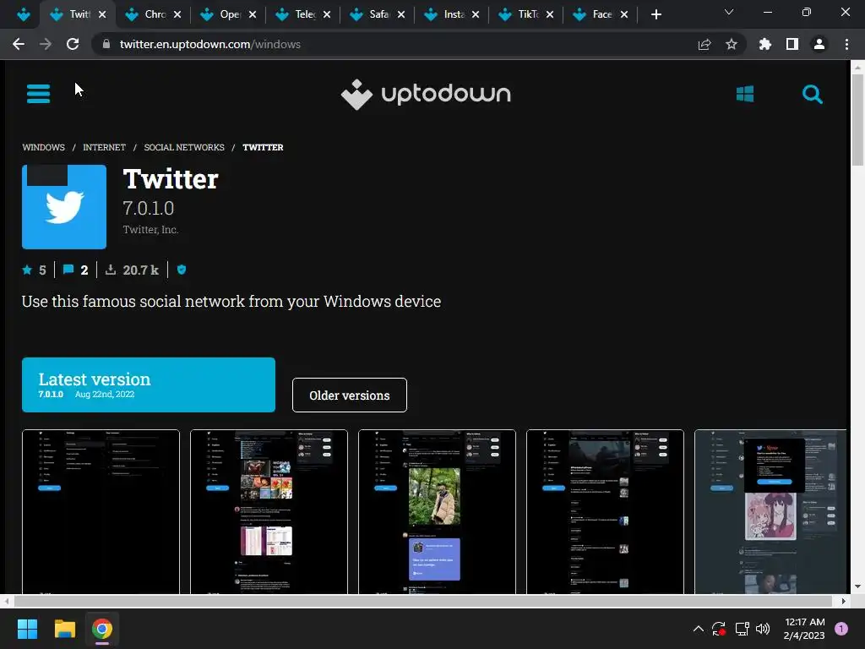The image size is (865, 649).
Task: Click the INTERNET breadcrumb link
Action: tap(104, 147)
